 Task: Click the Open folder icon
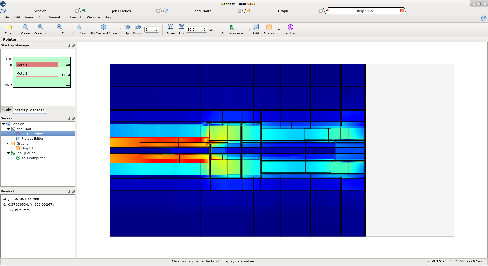coord(9,27)
